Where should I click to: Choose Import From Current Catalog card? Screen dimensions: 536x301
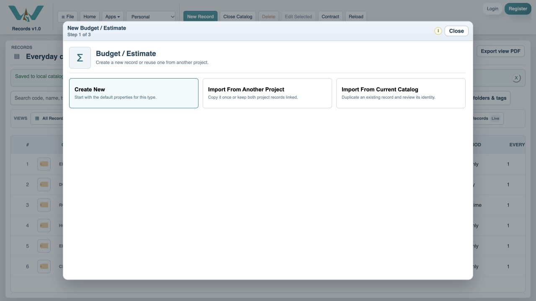click(401, 93)
